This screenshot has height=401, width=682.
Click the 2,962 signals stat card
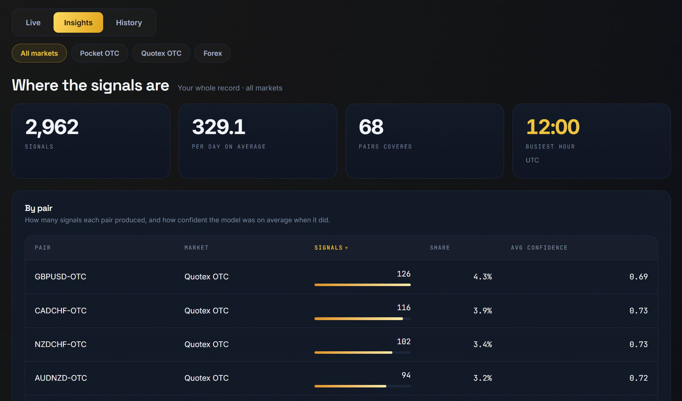pyautogui.click(x=91, y=141)
